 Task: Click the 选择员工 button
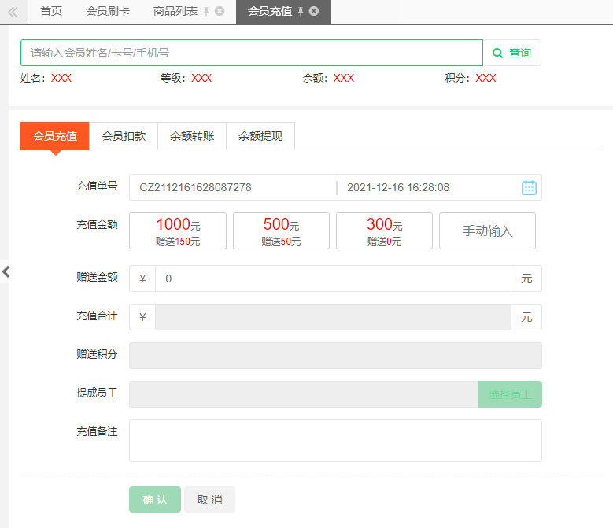[x=510, y=394]
